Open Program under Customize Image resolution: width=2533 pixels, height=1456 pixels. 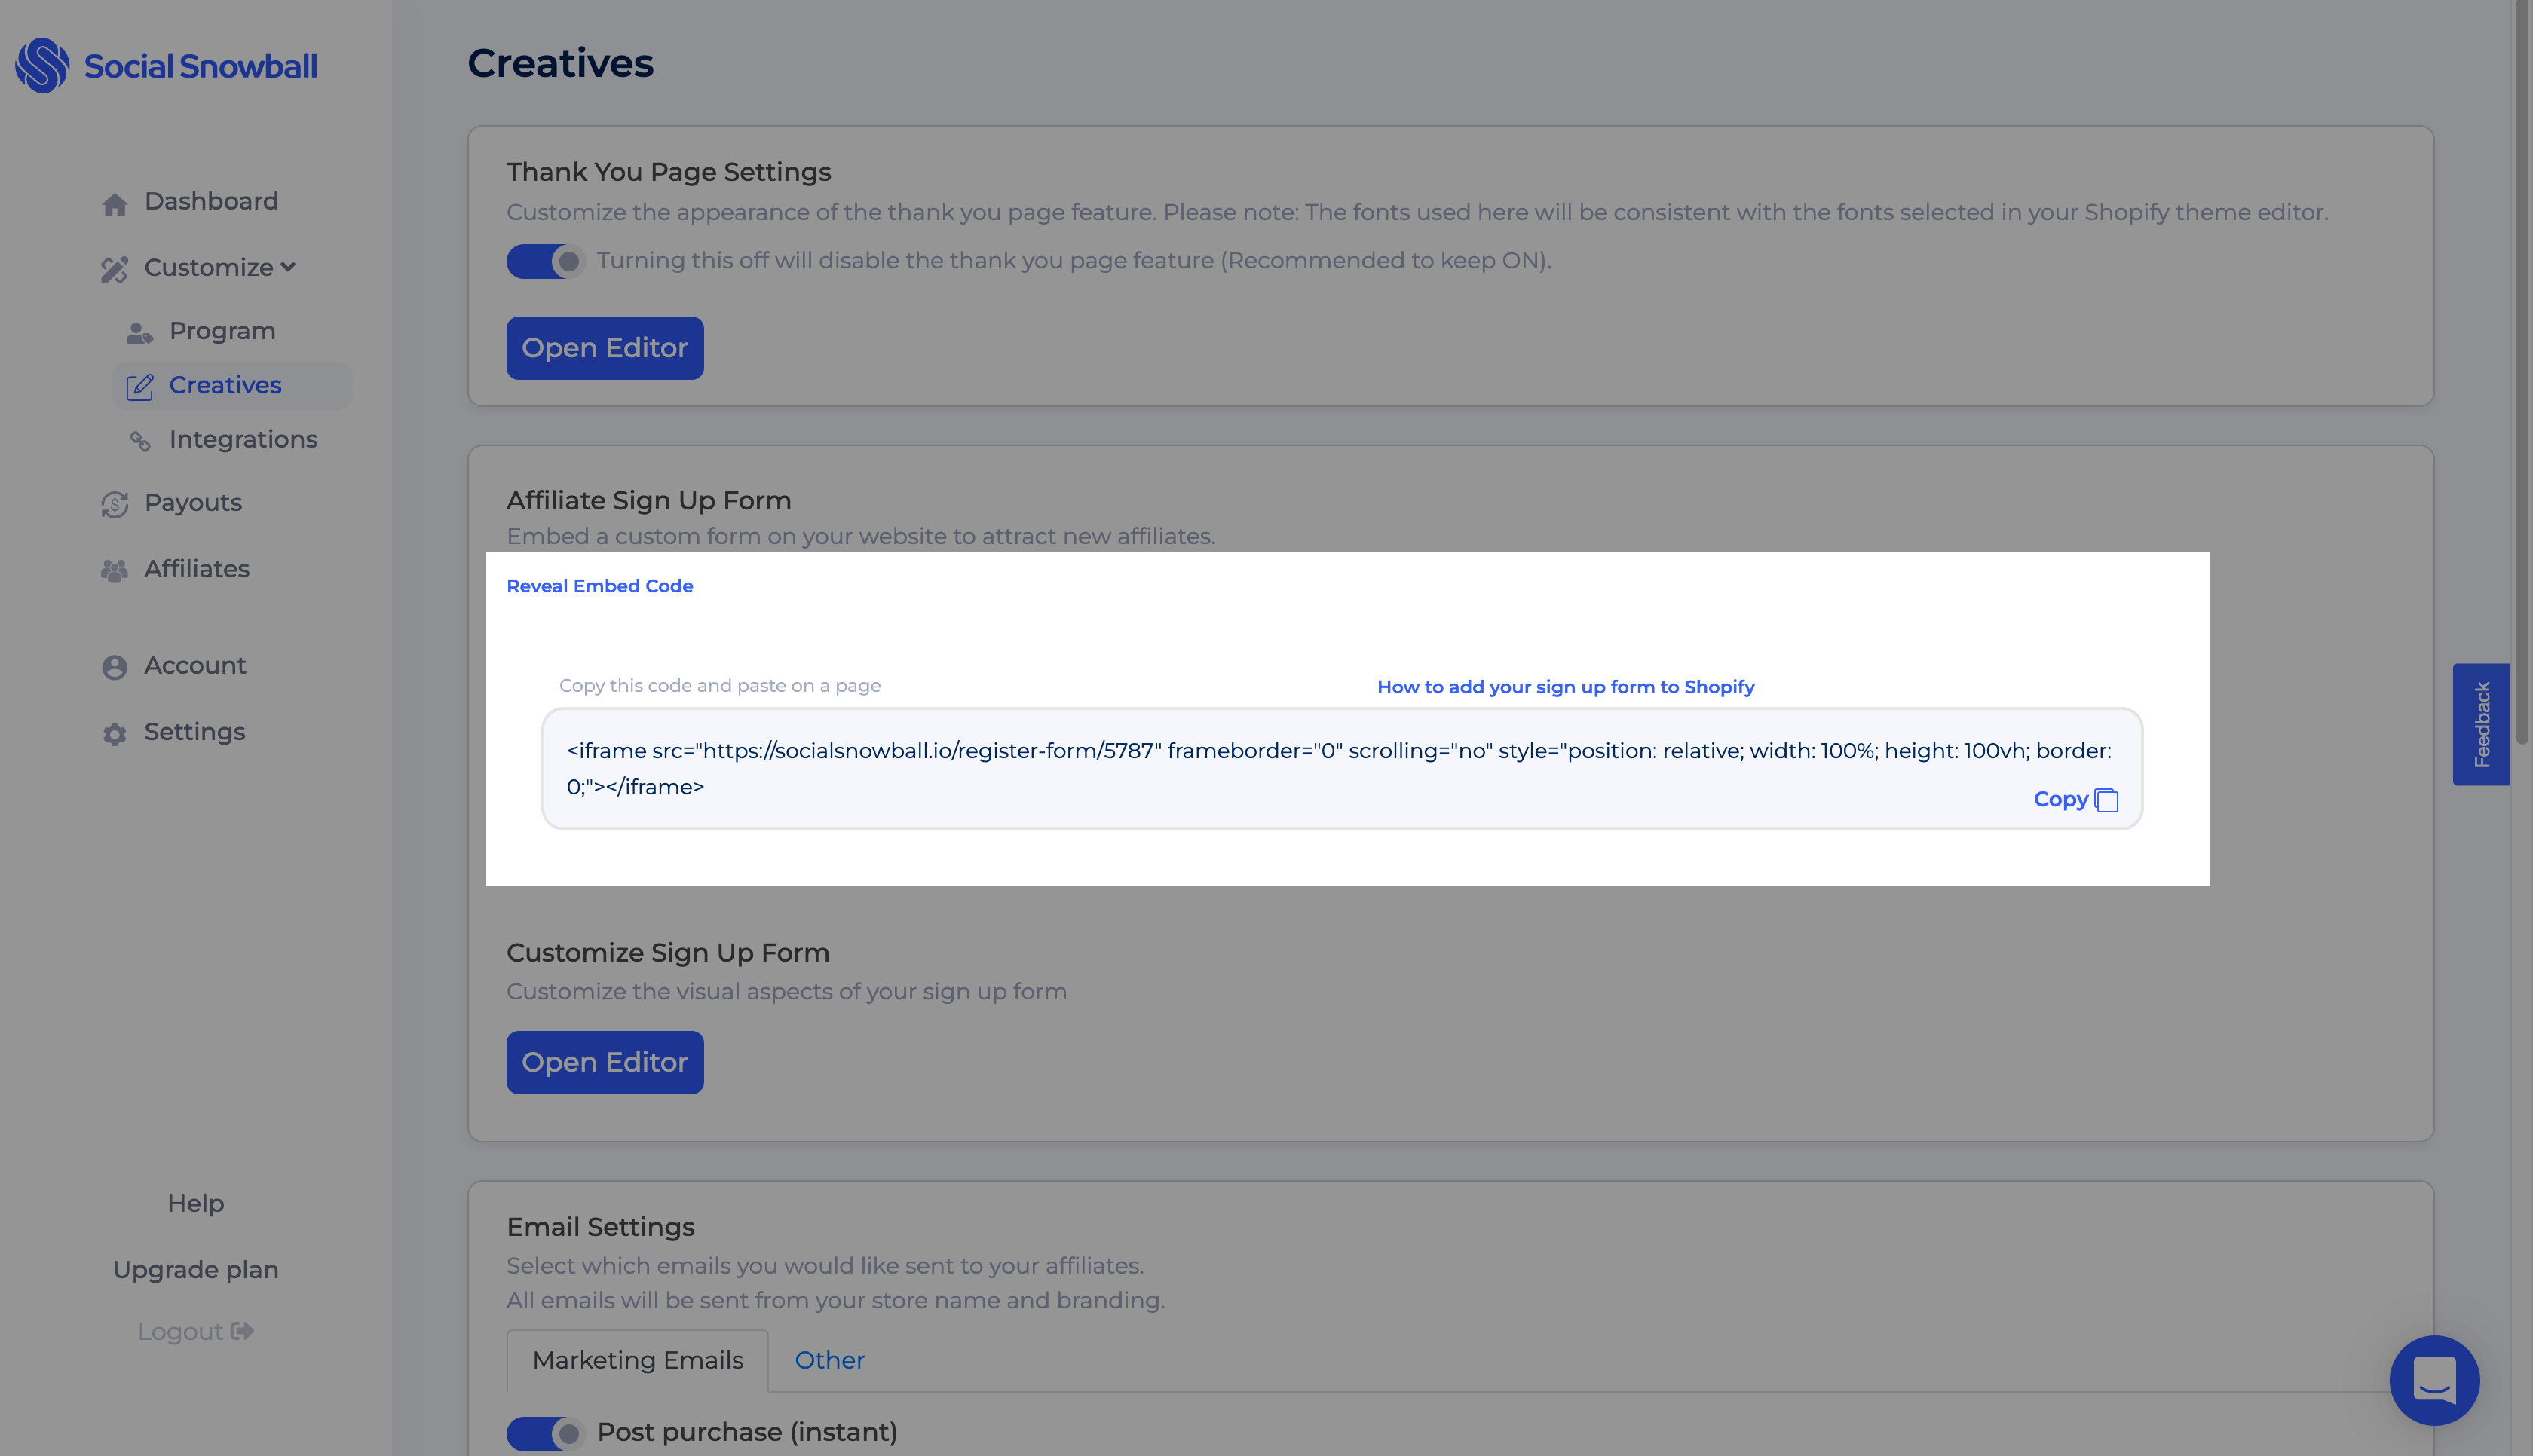tap(222, 331)
